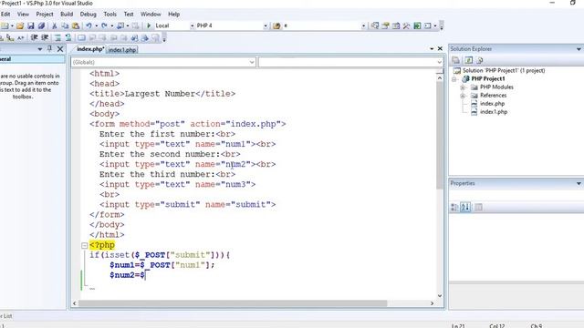Close the active editor document
Viewport: 584px width, 328px height.
(440, 48)
